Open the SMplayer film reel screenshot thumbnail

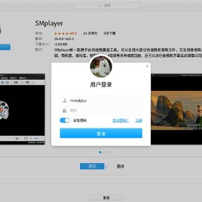pyautogui.click(x=22, y=109)
